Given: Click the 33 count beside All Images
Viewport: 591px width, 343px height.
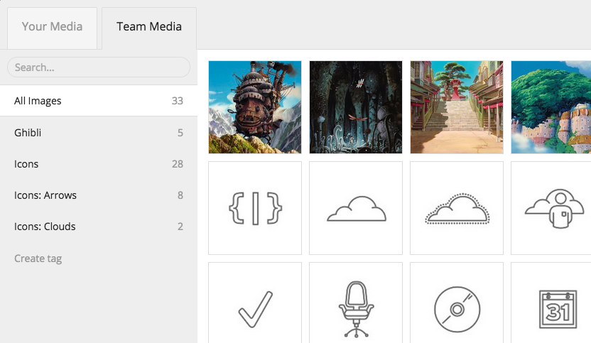Looking at the screenshot, I should (178, 101).
